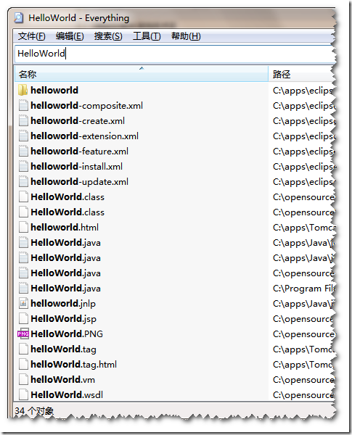Toggle sort order via the 名称 arrow

142,68
